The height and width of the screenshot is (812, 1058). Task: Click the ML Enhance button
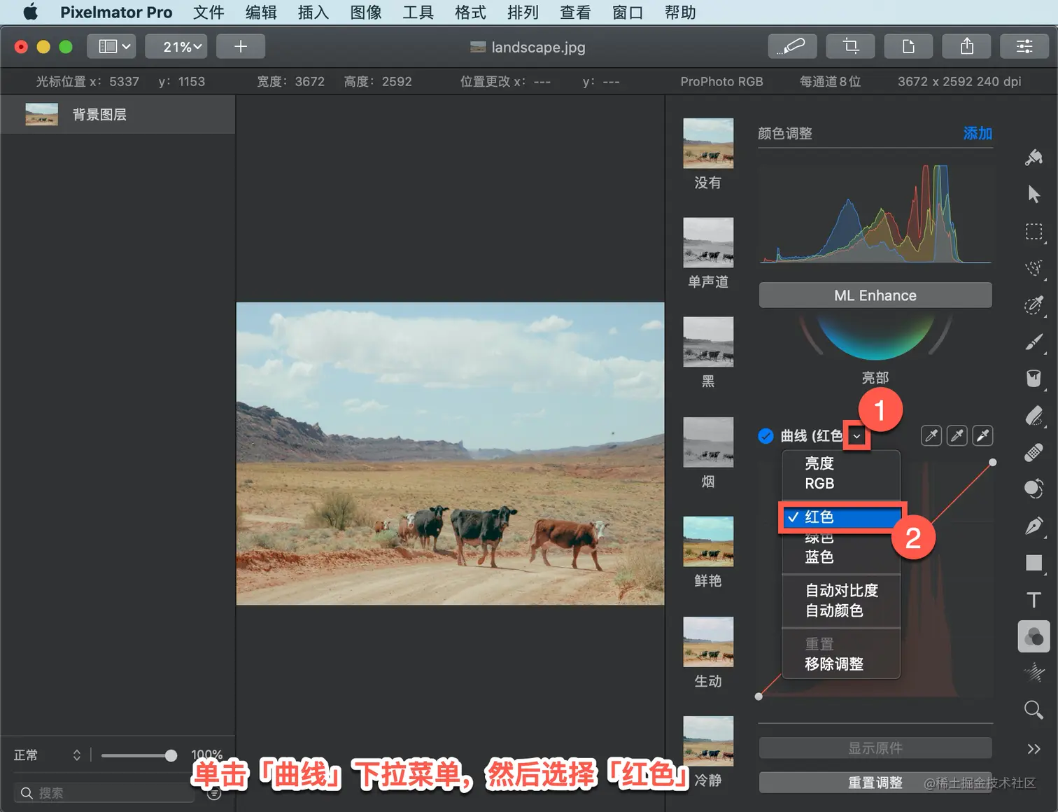(x=875, y=295)
